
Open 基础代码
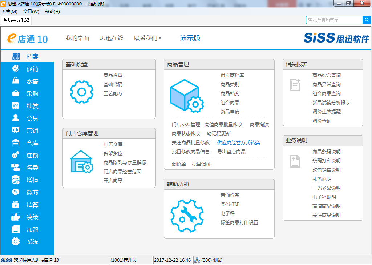[113, 84]
